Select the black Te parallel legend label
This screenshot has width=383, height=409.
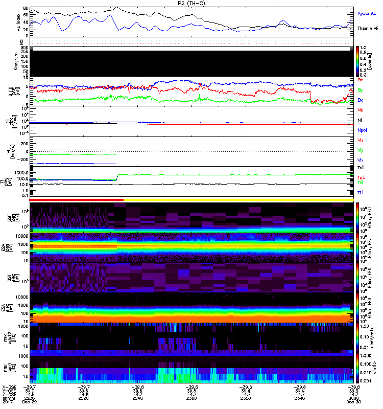pos(361,168)
